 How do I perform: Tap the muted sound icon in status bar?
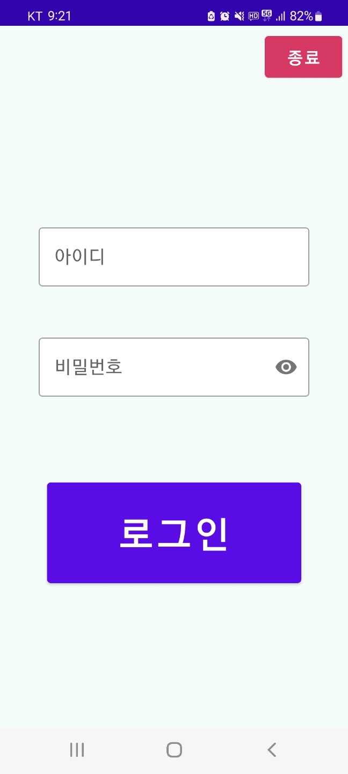point(239,16)
